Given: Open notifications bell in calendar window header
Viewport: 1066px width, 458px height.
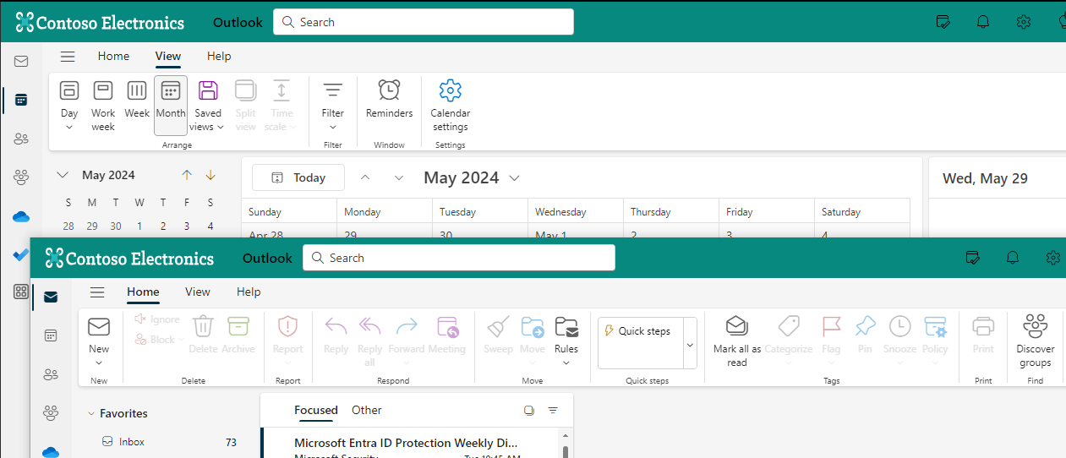Looking at the screenshot, I should click(x=983, y=22).
